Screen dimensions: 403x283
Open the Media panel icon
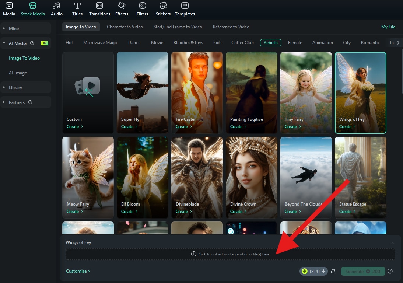(9, 6)
